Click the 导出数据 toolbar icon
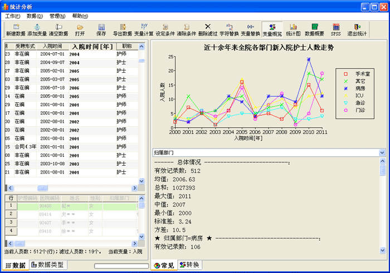 coord(123,30)
